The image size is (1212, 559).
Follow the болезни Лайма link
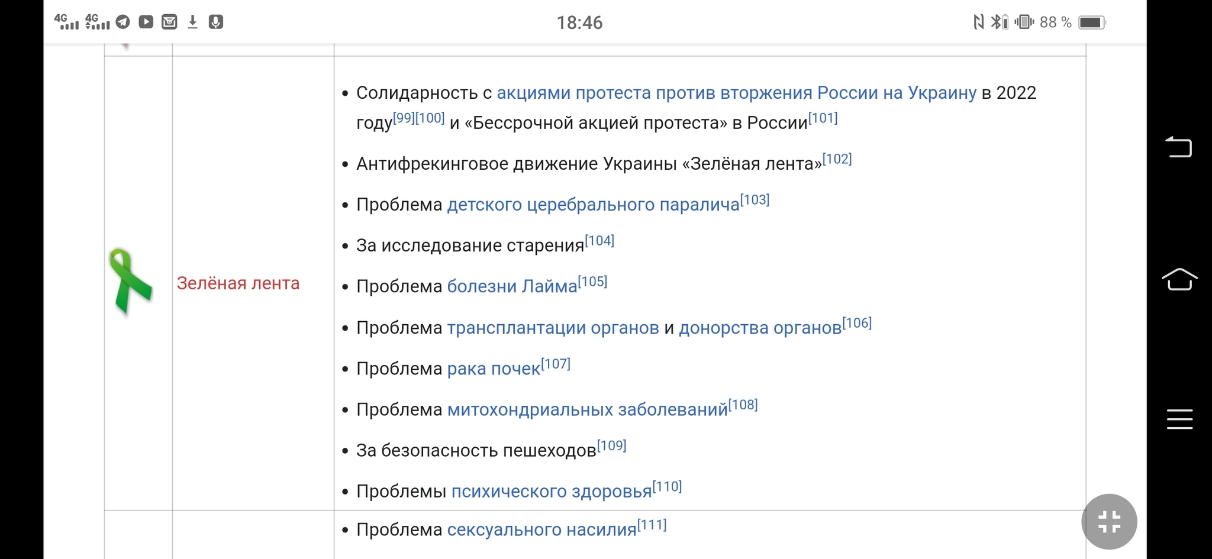point(512,286)
